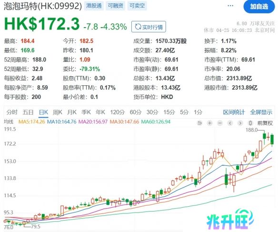Switch to 年K yearly tab
Viewport: 278px width, 232px height.
(100, 112)
